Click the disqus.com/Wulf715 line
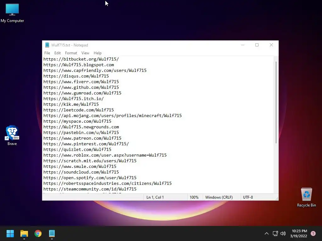The width and height of the screenshot is (322, 241). (x=76, y=76)
